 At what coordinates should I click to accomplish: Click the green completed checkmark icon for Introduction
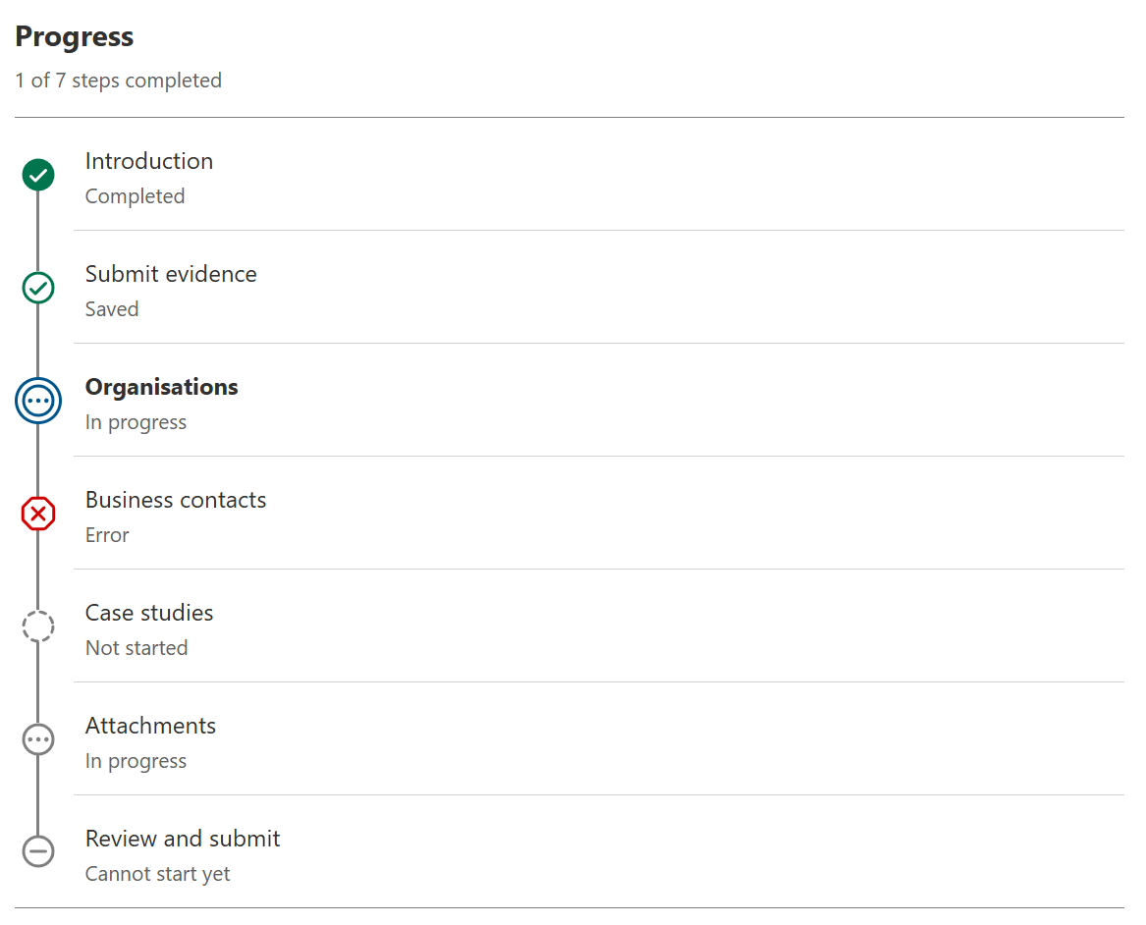[38, 175]
